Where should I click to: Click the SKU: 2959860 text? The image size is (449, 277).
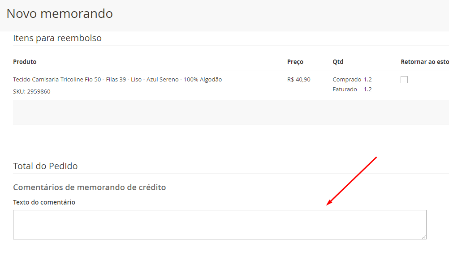coord(31,91)
